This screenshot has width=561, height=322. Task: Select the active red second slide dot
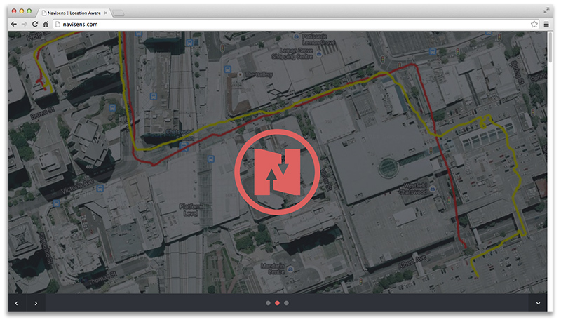(277, 303)
